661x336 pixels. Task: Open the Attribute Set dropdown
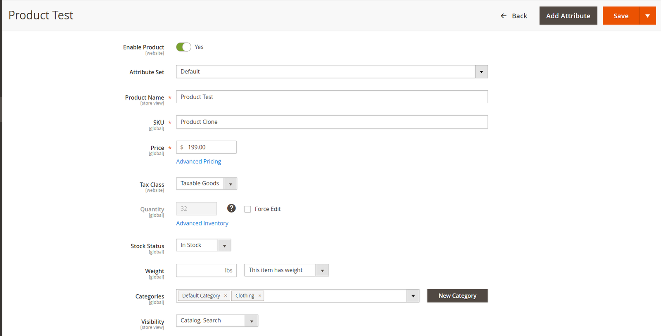click(332, 72)
